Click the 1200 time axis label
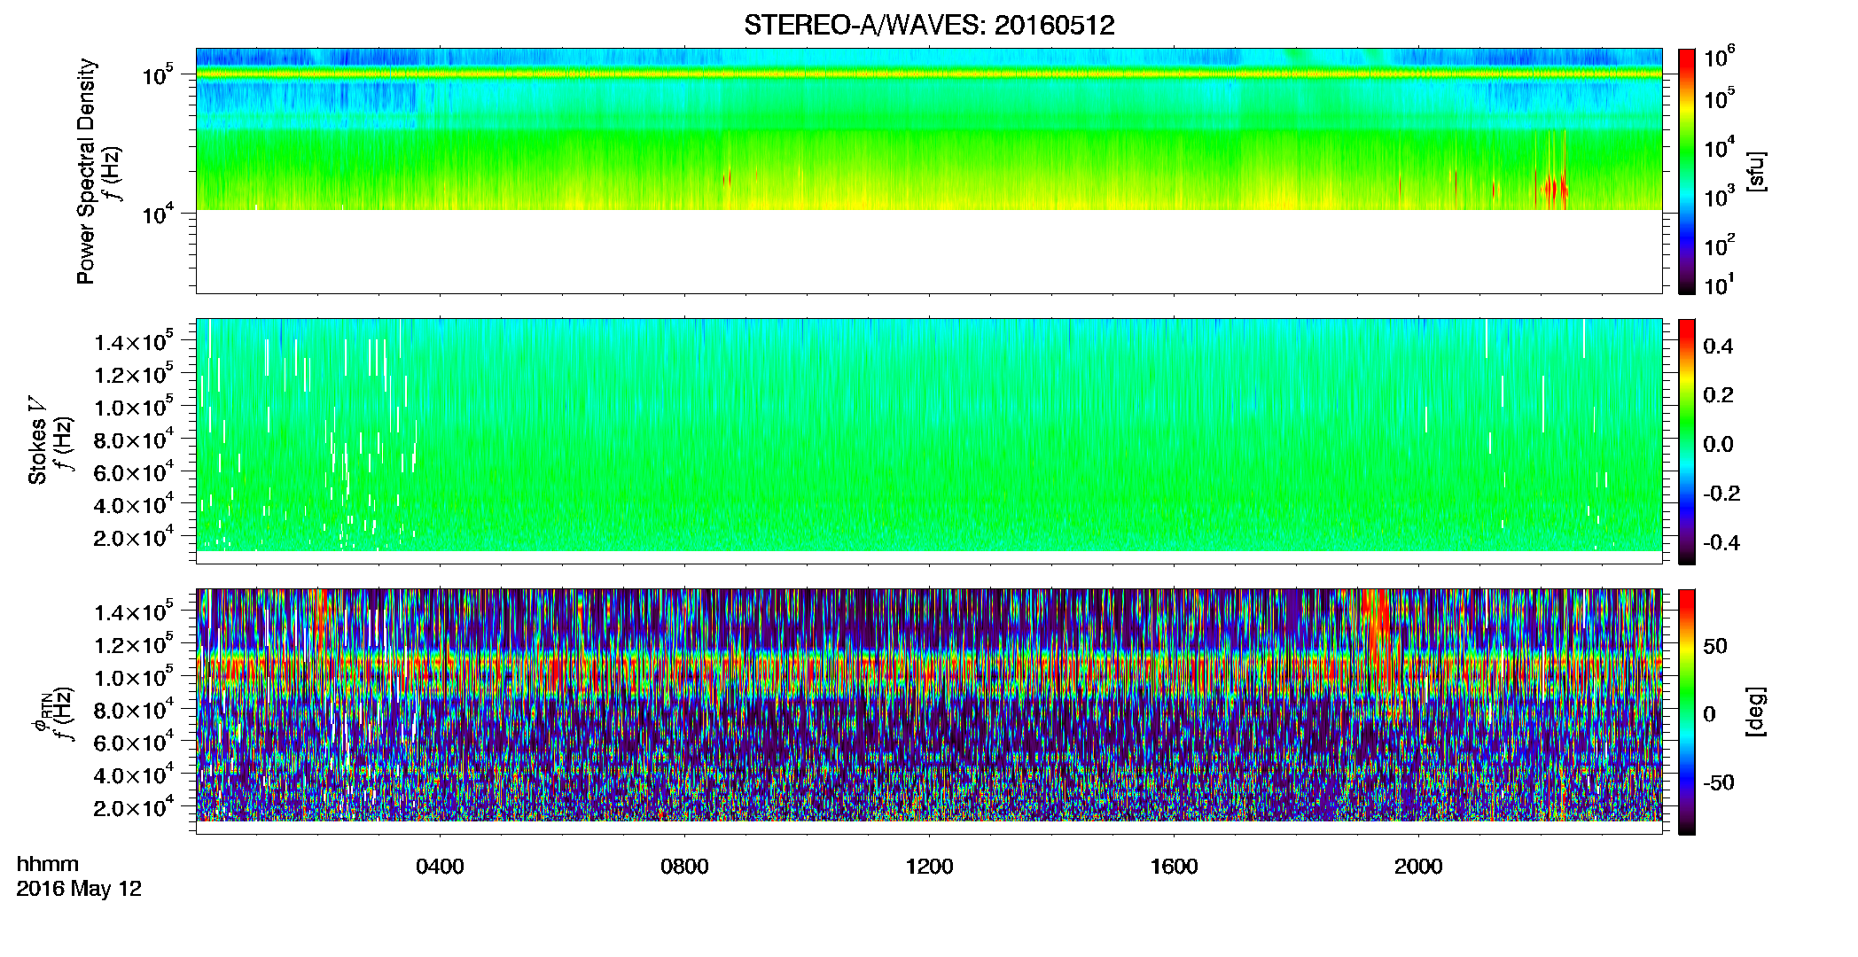The image size is (1858, 957). click(x=929, y=867)
